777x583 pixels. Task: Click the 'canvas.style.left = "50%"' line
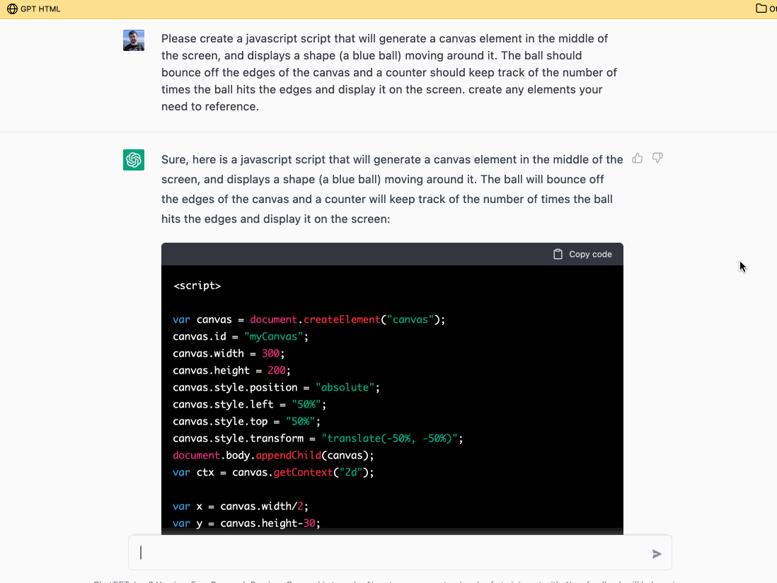click(250, 404)
